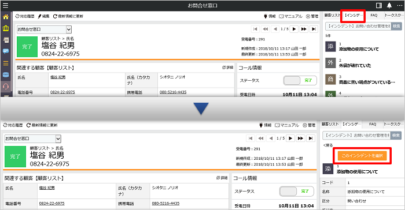This screenshot has height=210, width=405.
Task: Open notifications bell in the title bar
Action: (x=389, y=5)
